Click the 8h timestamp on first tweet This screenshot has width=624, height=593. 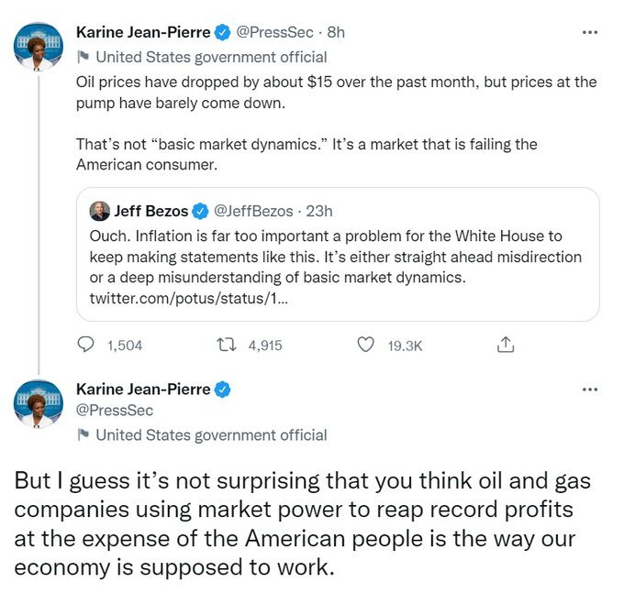point(336,32)
